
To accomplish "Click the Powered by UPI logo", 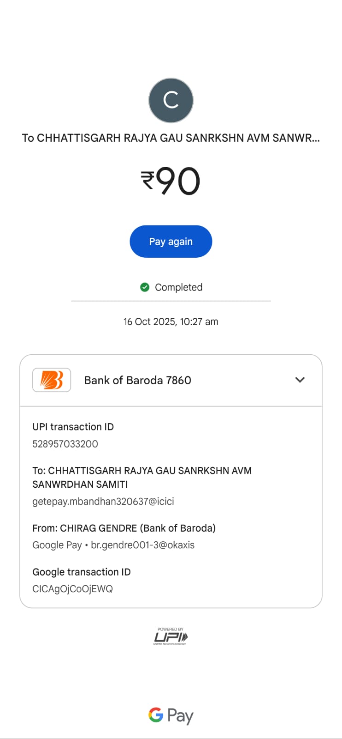I will 171,636.
